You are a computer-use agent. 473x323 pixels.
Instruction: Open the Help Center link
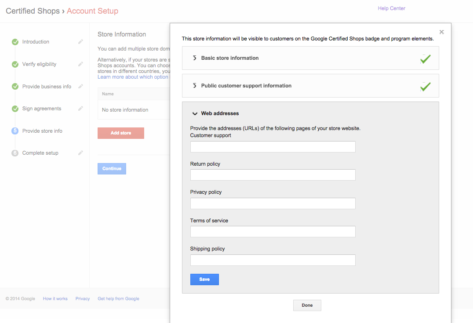(392, 8)
